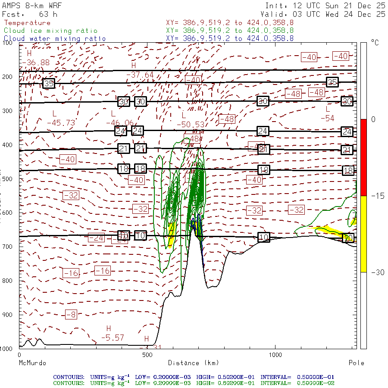Click the "700" pressure axis tick label
The width and height of the screenshot is (388, 388).
(x=7, y=247)
